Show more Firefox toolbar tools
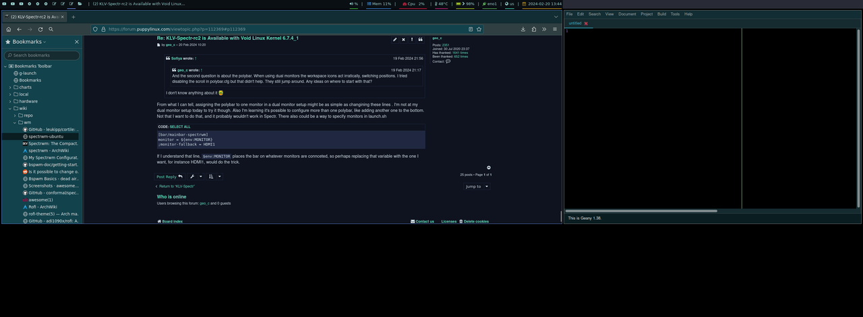Screen dimensions: 863x317 point(544,29)
